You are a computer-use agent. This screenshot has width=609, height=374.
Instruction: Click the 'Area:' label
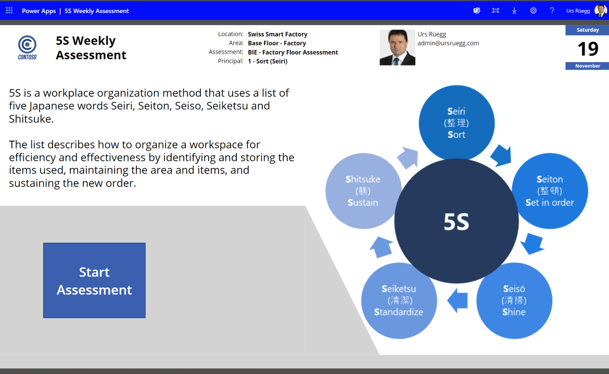coord(236,43)
